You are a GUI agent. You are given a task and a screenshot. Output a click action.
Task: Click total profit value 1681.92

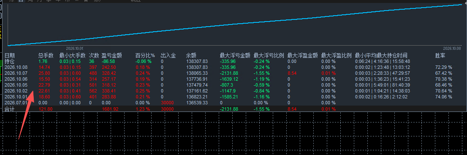[x=110, y=109]
